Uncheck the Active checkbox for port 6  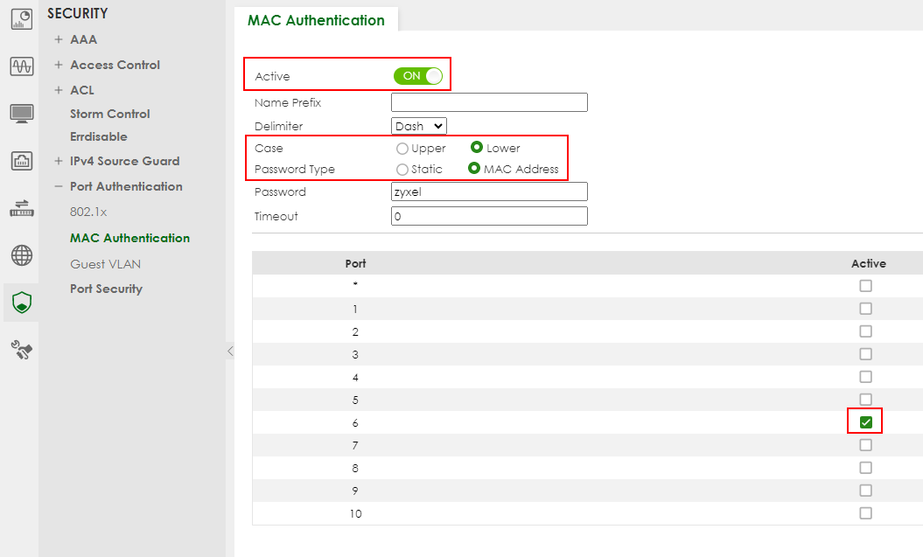point(865,422)
